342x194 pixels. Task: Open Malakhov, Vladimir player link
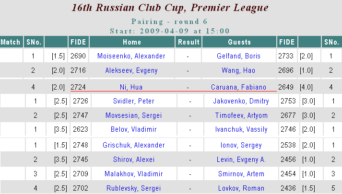134,173
